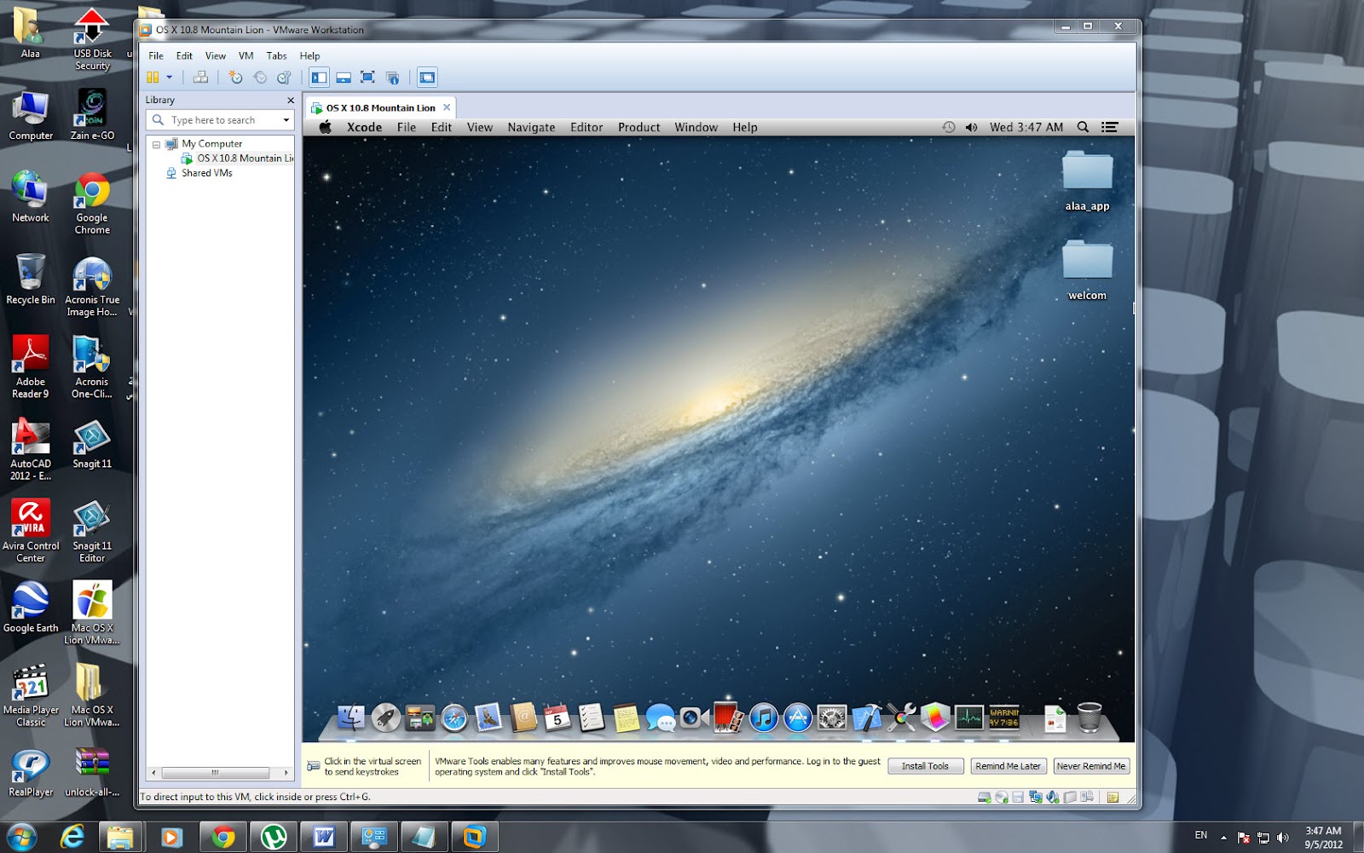Click the Send Ctrl+Alt+Del toolbar icon

pos(200,78)
